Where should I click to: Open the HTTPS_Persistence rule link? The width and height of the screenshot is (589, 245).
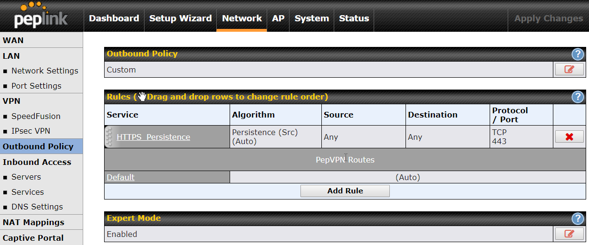(153, 137)
